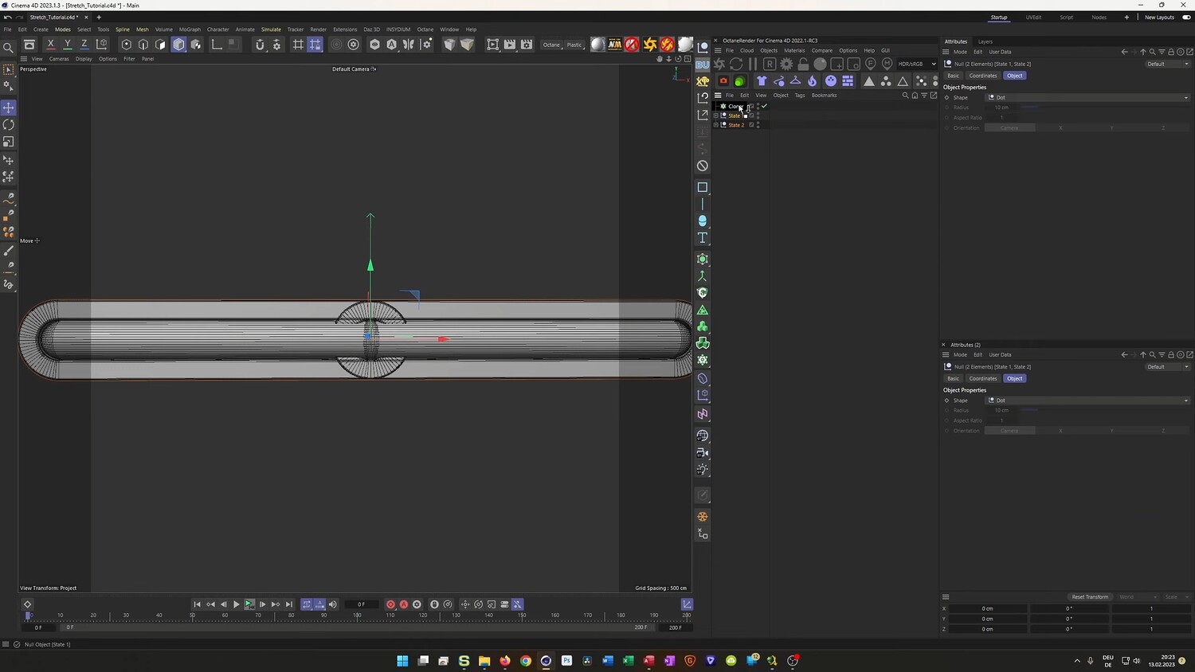The width and height of the screenshot is (1195, 672).
Task: Open Edit Render Settings icon
Action: pyautogui.click(x=527, y=45)
